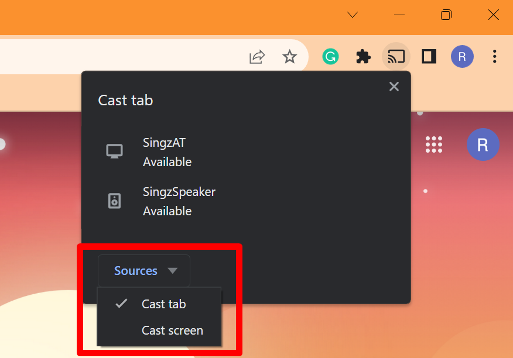
Task: Select the Cast tab option
Action: click(159, 304)
